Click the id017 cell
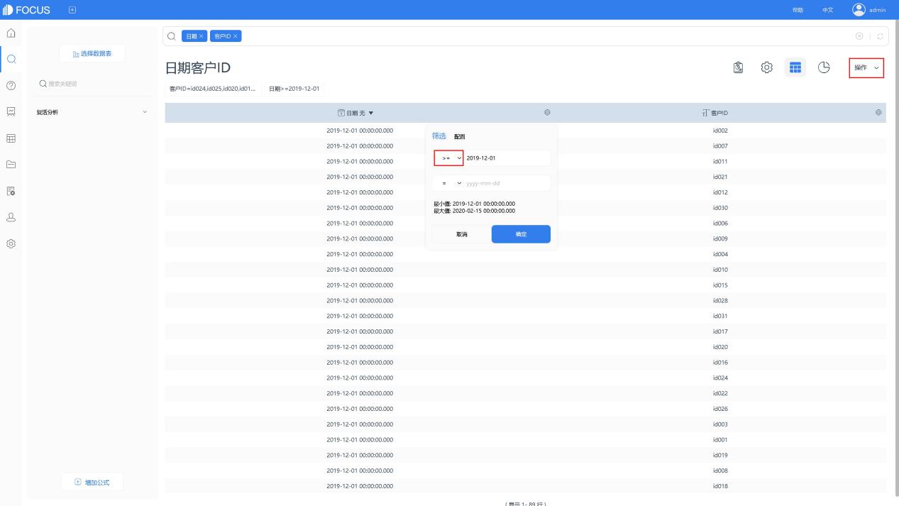The width and height of the screenshot is (899, 506). click(720, 331)
